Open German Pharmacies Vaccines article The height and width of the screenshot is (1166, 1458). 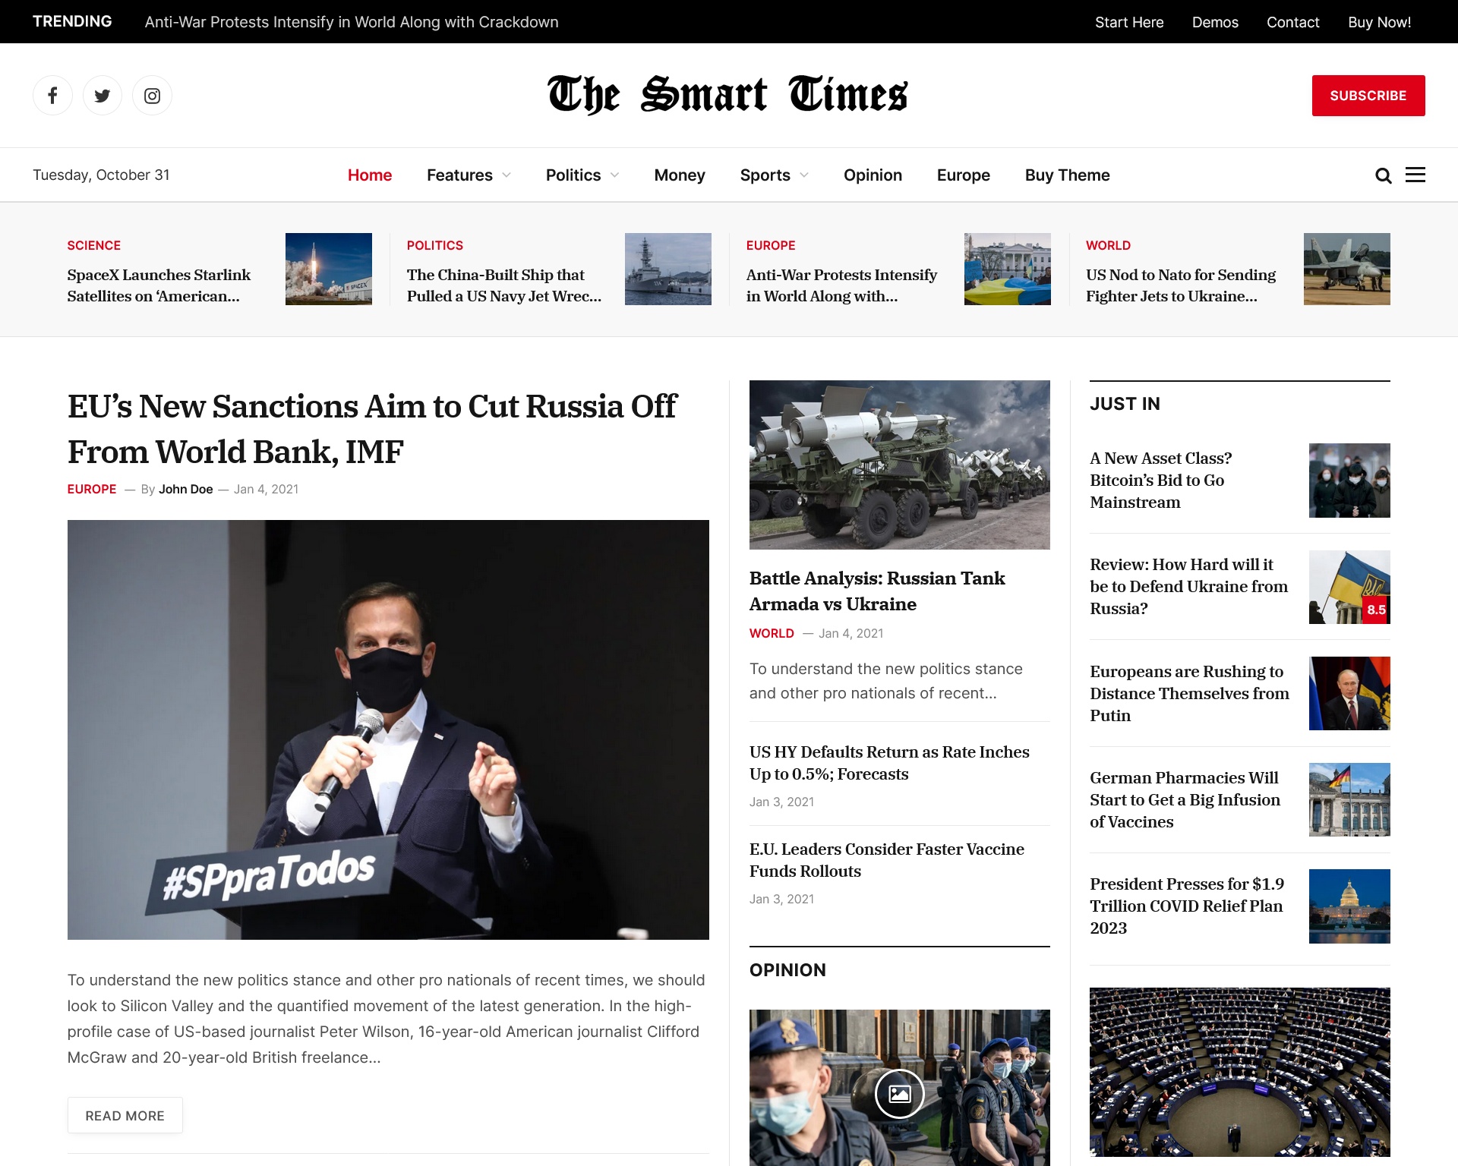(x=1185, y=800)
